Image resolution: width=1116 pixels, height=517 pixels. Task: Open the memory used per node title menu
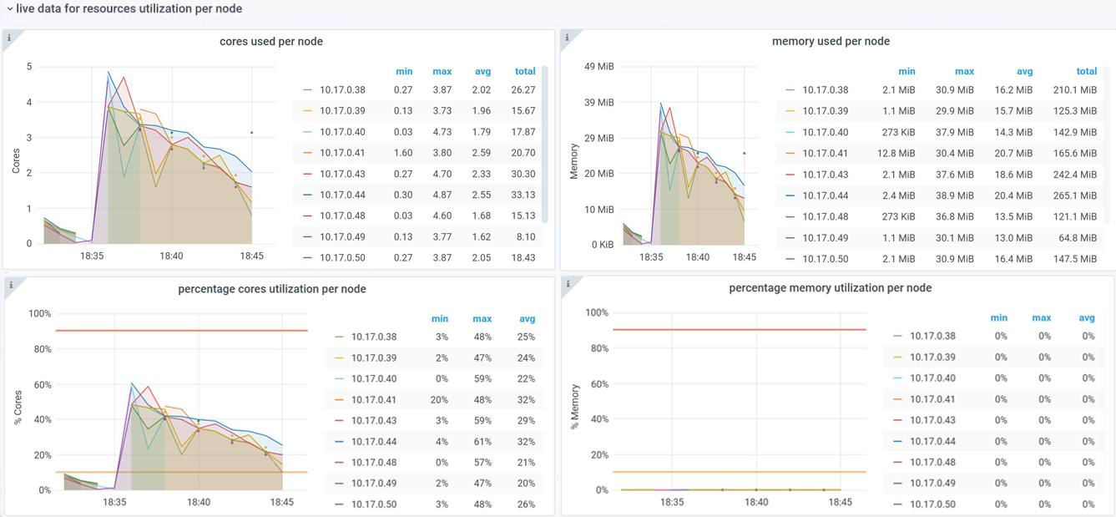coord(830,42)
